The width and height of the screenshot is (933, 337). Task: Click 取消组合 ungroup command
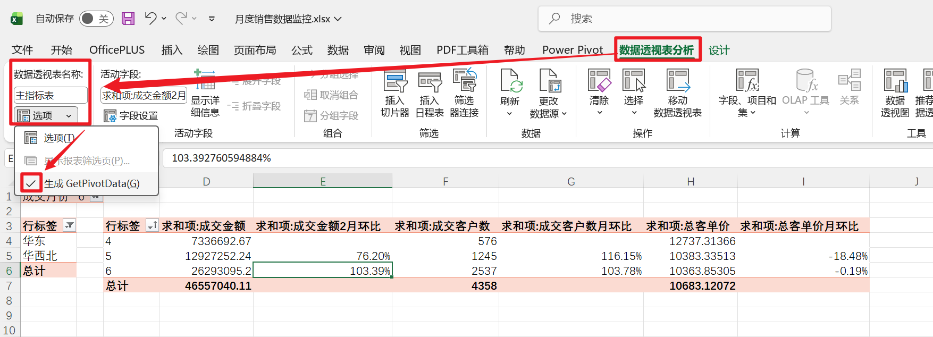(331, 95)
